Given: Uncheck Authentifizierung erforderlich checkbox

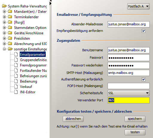Looking at the screenshot, I should point(143,79).
